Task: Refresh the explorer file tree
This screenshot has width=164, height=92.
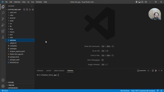Action: [30, 10]
